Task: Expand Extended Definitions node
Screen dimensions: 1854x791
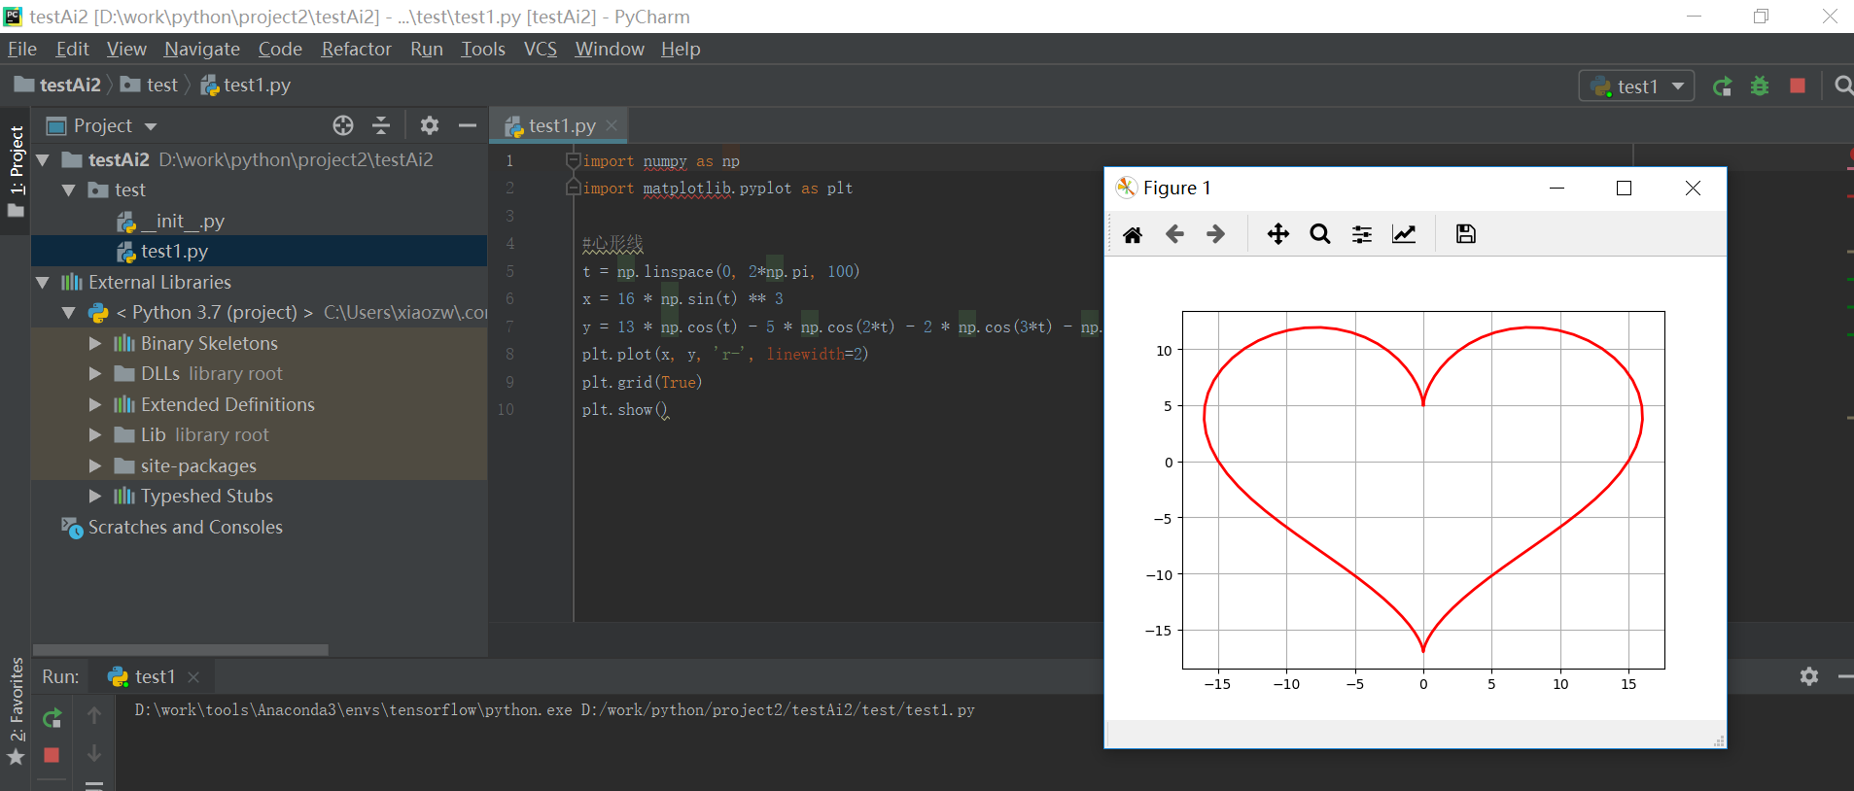Action: tap(95, 404)
